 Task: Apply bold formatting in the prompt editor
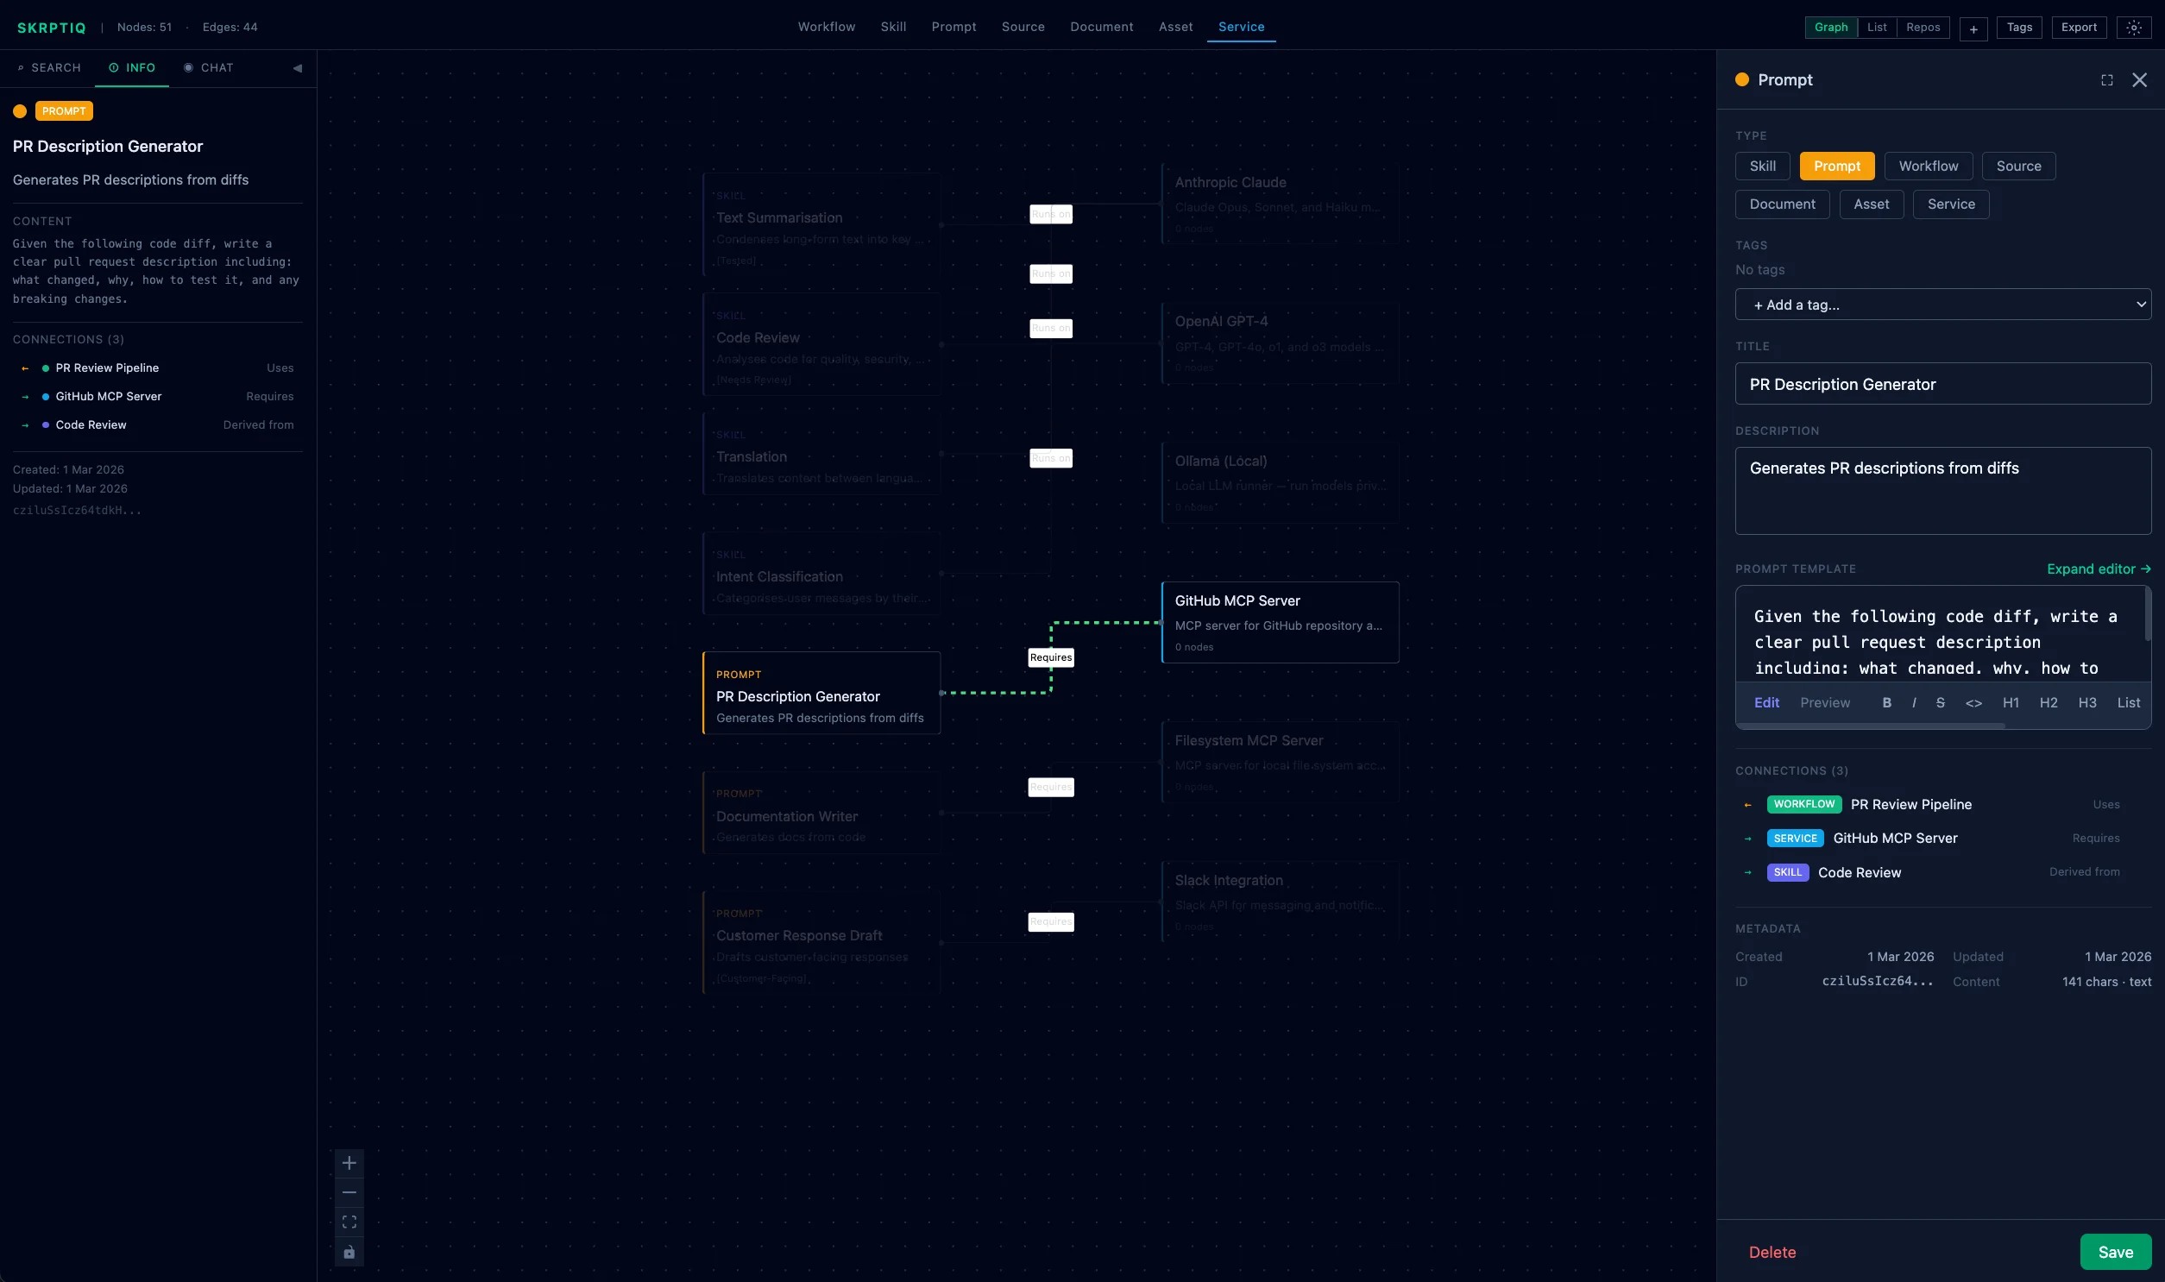(x=1887, y=702)
